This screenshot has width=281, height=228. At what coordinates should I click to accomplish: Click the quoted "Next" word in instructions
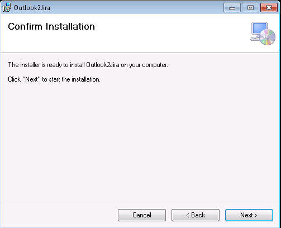pos(31,79)
